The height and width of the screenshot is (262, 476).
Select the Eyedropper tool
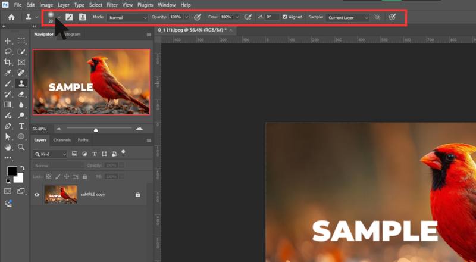point(8,73)
